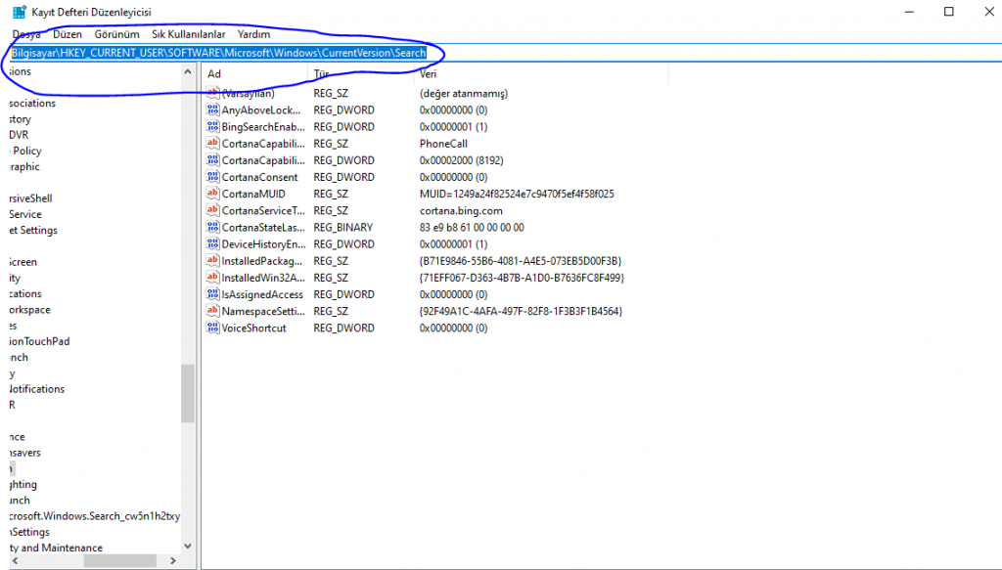Click the tree pane scroll down arrow
The width and height of the screenshot is (1002, 570).
187,546
